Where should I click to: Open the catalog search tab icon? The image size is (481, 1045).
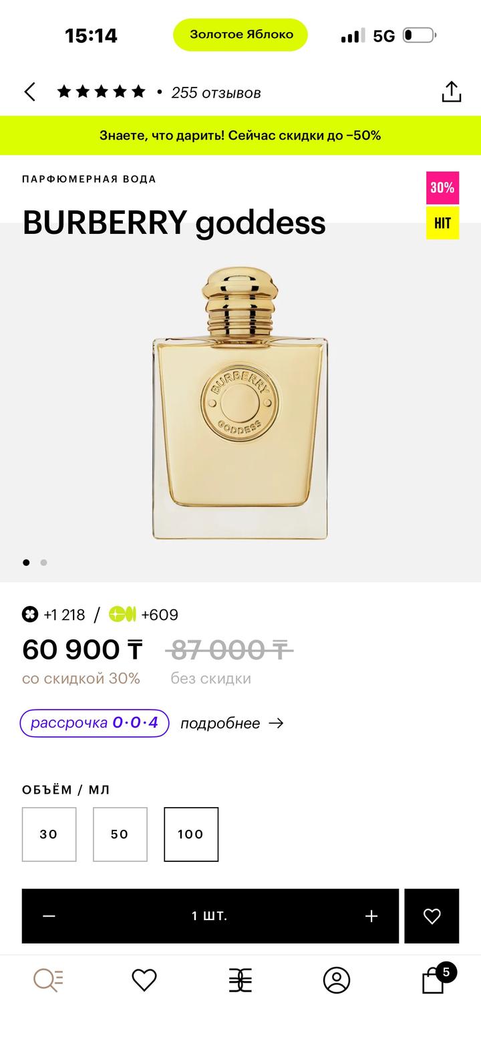coord(48,980)
